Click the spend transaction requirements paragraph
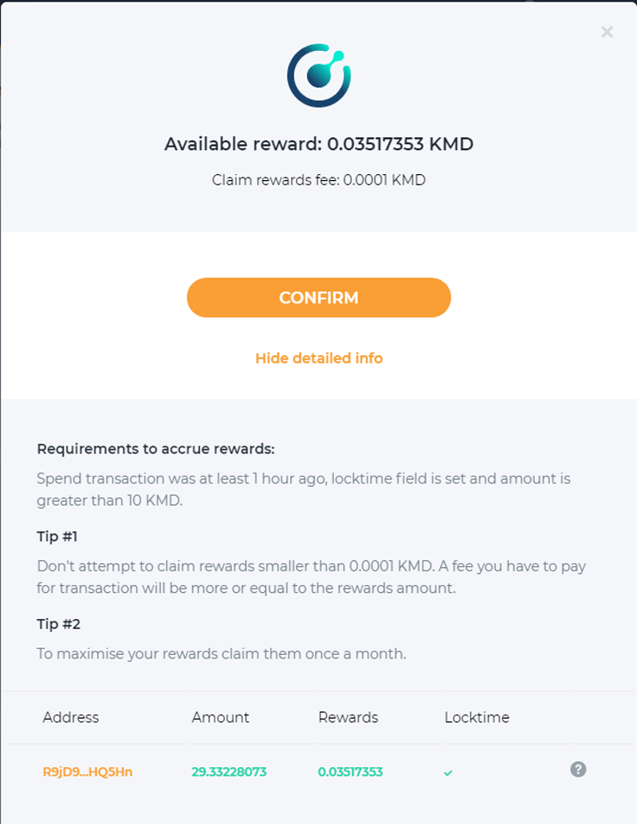This screenshot has height=824, width=637. point(303,489)
